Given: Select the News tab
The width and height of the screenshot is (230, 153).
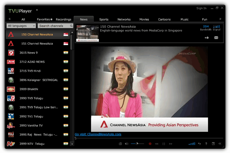Looking at the screenshot, I should pyautogui.click(x=84, y=20).
